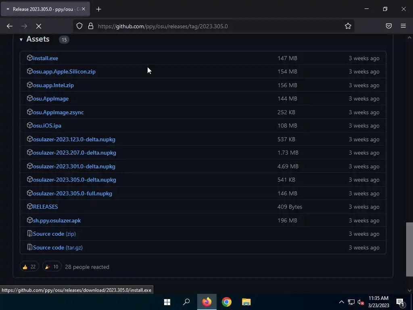The width and height of the screenshot is (413, 310).
Task: Download osu.app.Intel.zip file
Action: pos(53,86)
